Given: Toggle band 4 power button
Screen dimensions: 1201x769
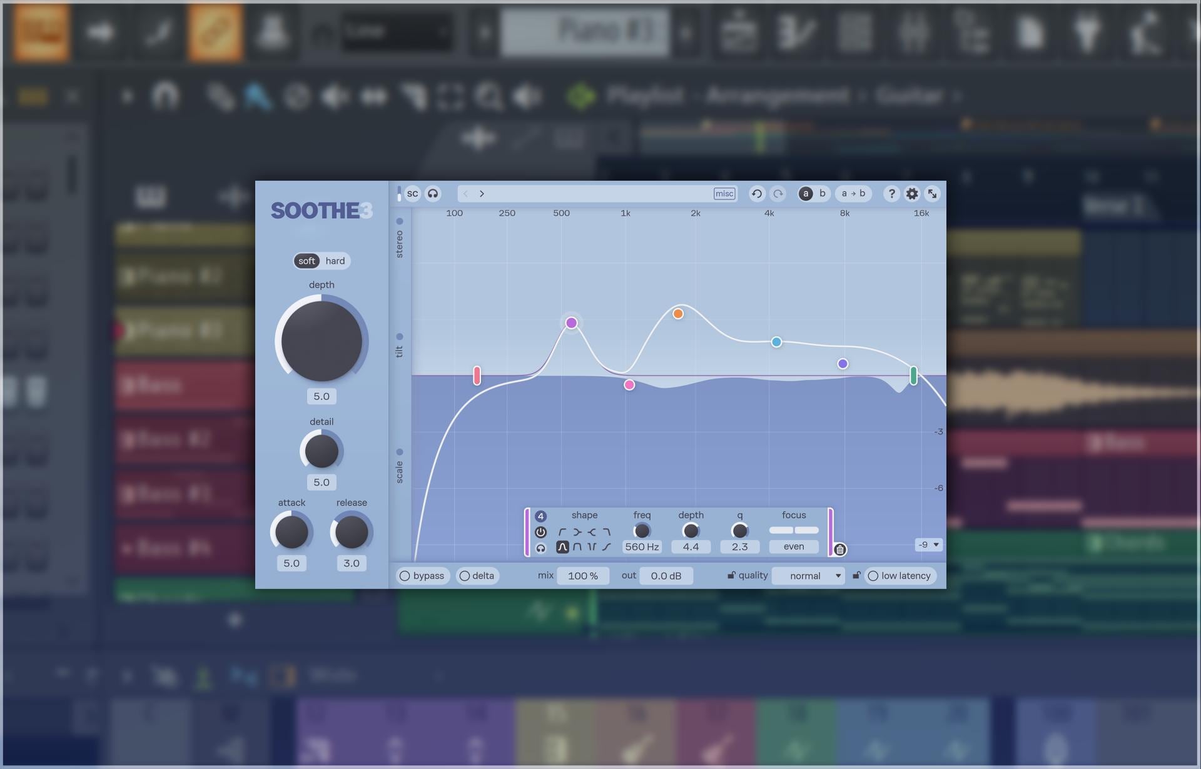Looking at the screenshot, I should (x=540, y=532).
